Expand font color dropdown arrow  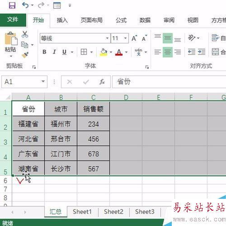126,52
